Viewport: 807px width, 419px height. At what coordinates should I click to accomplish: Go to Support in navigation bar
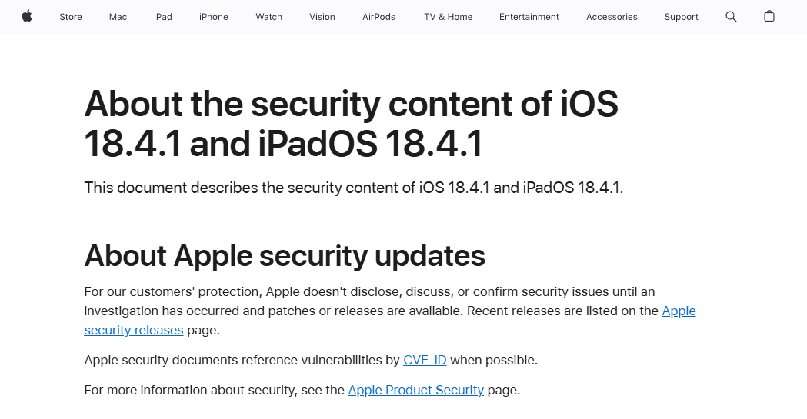tap(681, 17)
